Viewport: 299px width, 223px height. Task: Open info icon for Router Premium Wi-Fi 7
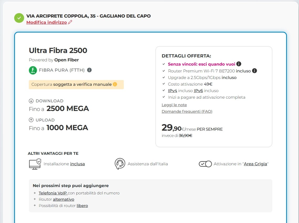(254, 71)
